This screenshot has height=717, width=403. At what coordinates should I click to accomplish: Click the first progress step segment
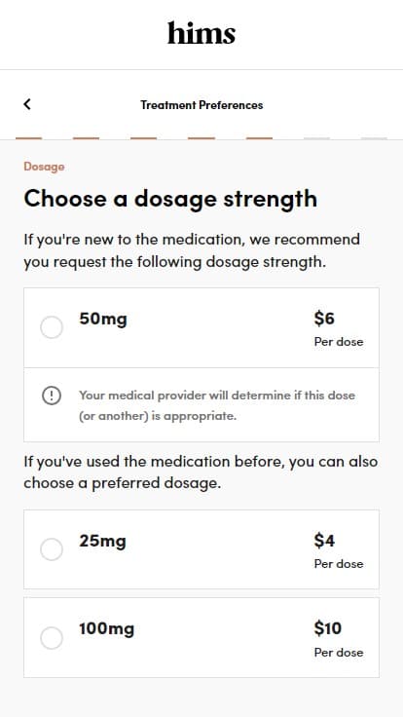click(x=29, y=138)
